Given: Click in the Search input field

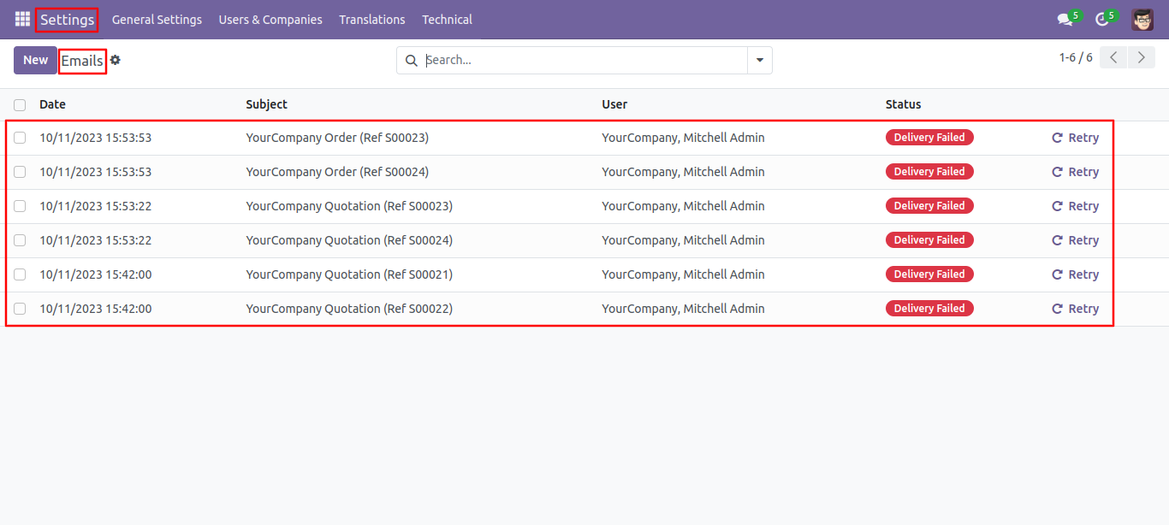Looking at the screenshot, I should pyautogui.click(x=584, y=60).
